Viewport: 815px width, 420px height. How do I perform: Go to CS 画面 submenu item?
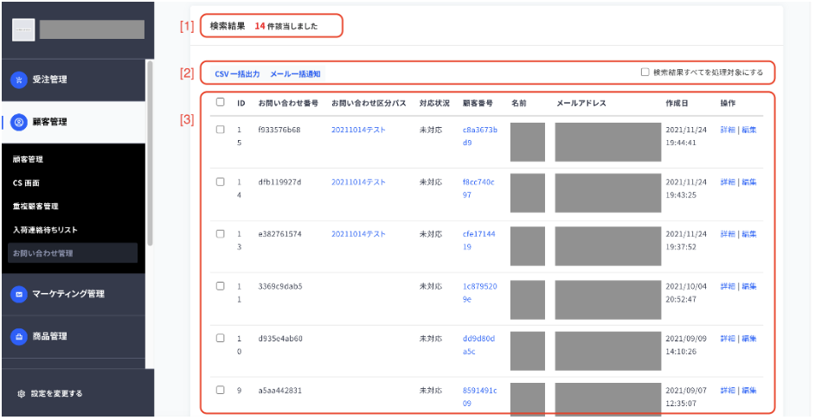26,182
